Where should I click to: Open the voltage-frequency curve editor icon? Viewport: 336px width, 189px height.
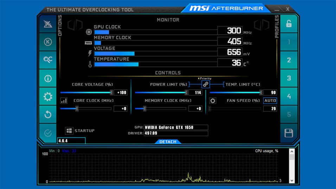pos(64,101)
